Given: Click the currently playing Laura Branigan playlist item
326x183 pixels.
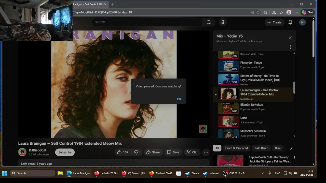Looking at the screenshot, I should click(x=253, y=94).
